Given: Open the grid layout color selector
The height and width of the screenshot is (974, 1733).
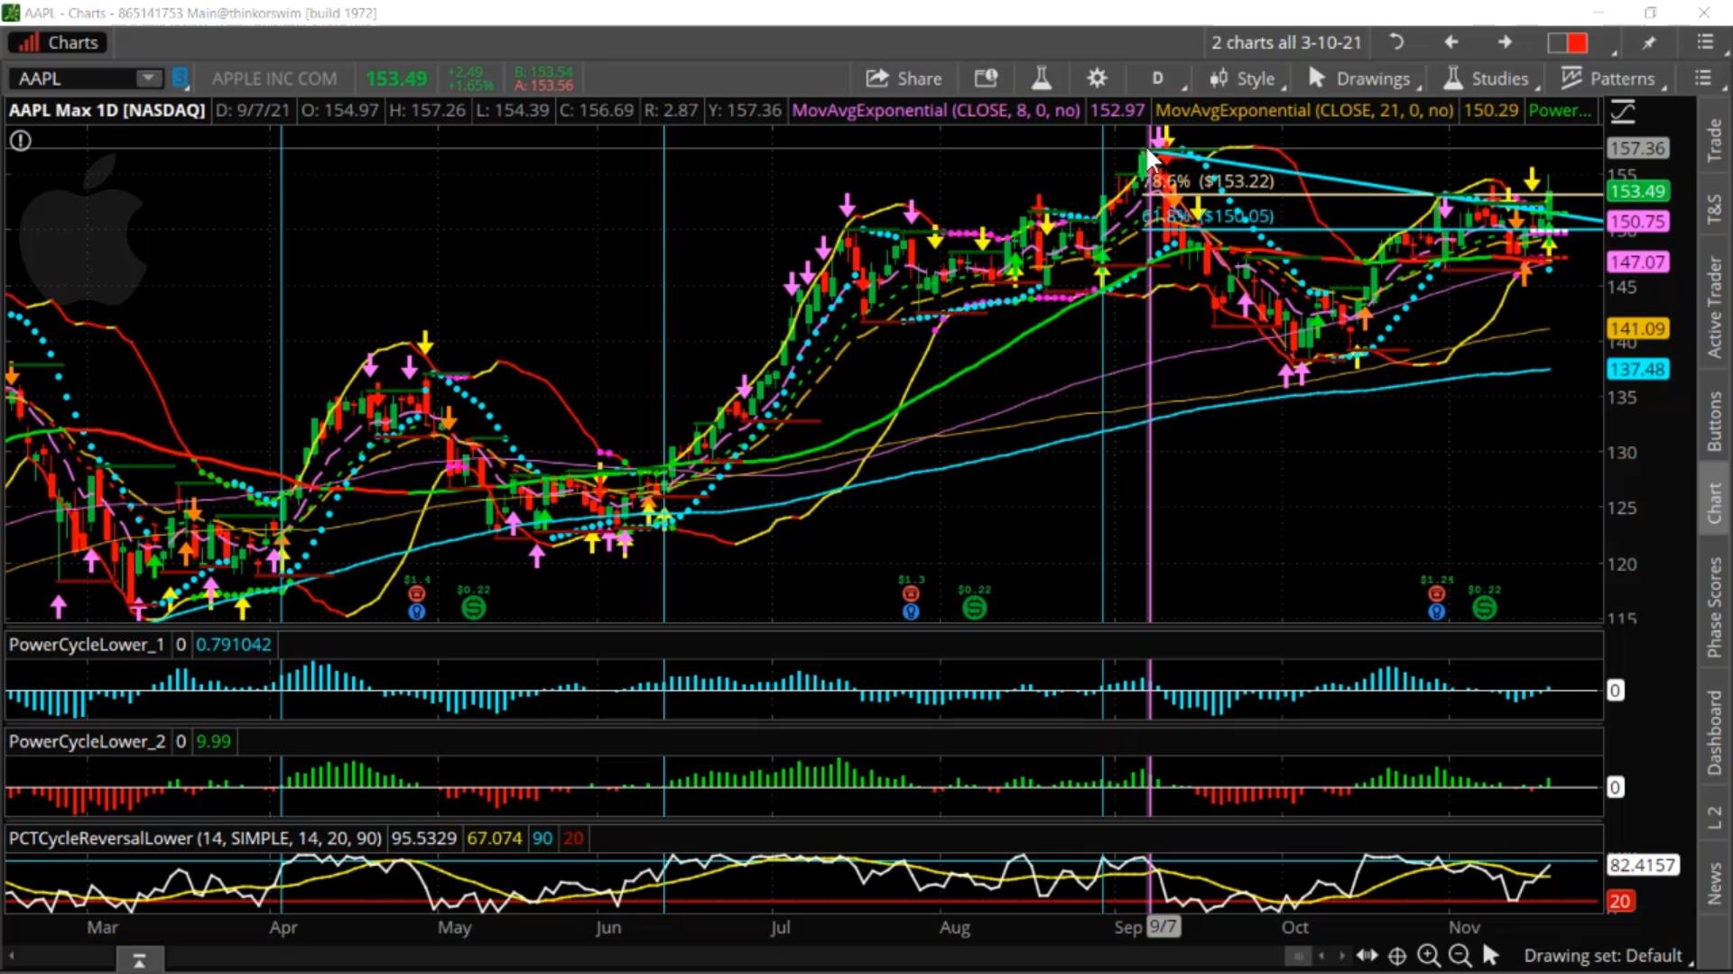Looking at the screenshot, I should click(1568, 42).
